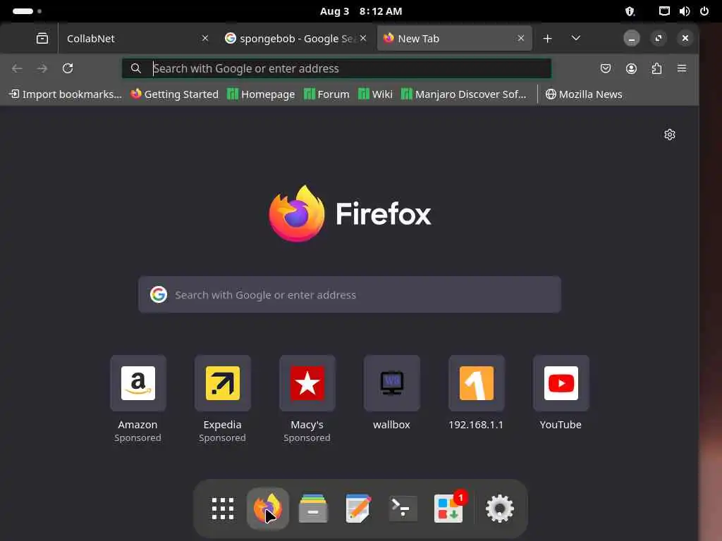Open Activities overview pill in top bar
This screenshot has width=722, height=541.
click(27, 11)
